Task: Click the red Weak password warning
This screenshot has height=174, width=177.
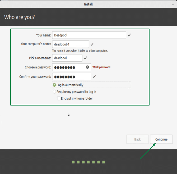Action: (x=101, y=67)
